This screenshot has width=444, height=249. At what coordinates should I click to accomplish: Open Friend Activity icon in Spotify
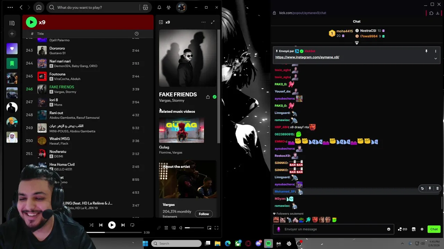[x=169, y=7]
